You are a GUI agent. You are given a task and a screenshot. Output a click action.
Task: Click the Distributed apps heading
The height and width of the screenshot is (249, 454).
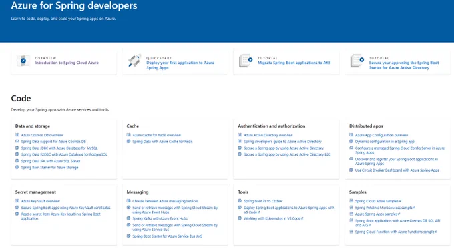tap(366, 126)
